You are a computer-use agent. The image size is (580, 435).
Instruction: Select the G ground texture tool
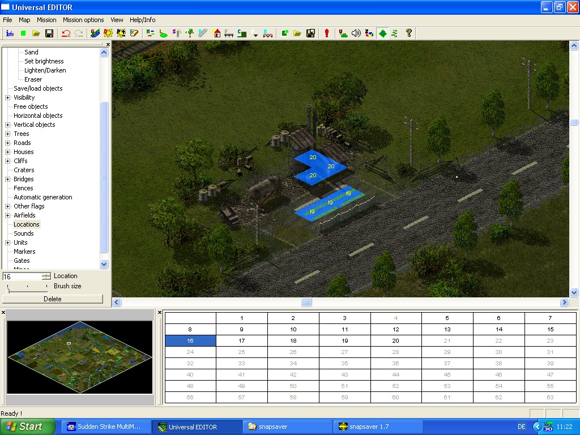click(95, 33)
